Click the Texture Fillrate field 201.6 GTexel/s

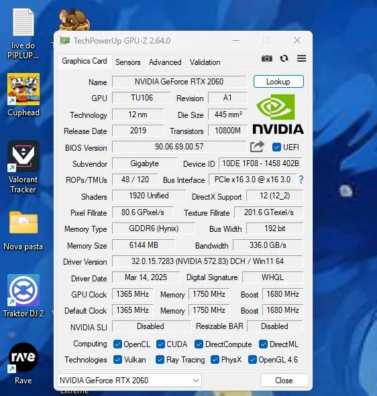point(268,212)
